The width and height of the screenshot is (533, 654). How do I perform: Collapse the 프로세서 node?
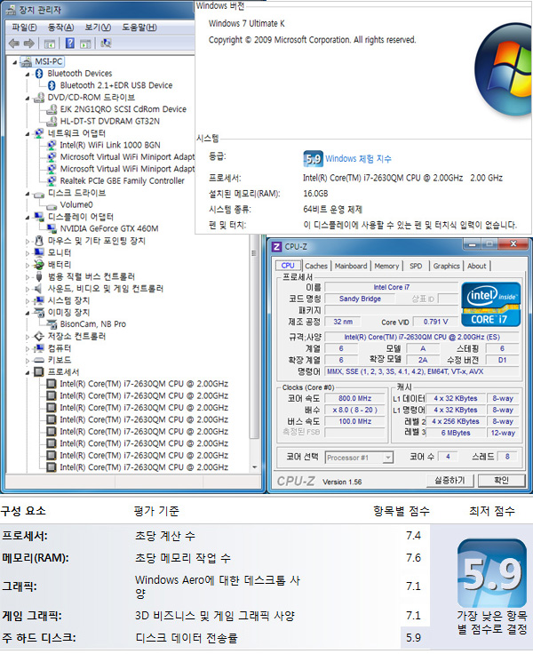[x=28, y=372]
